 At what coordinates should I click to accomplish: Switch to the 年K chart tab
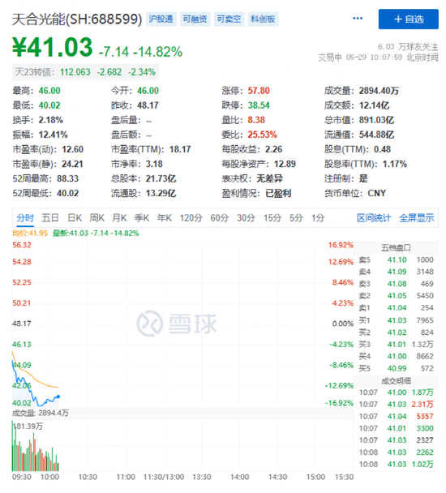pyautogui.click(x=165, y=218)
